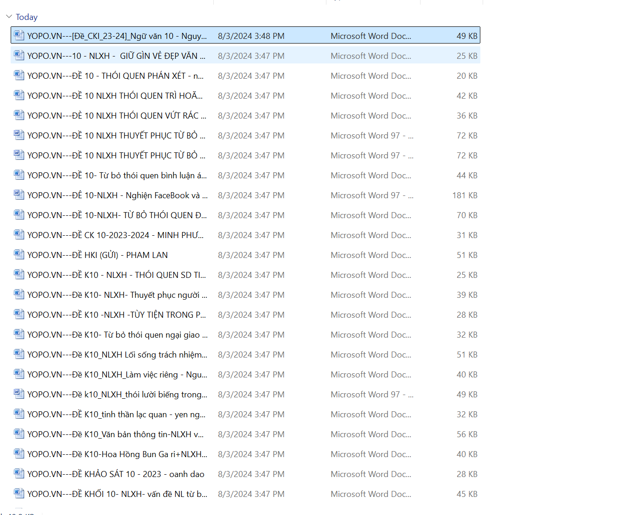Click the 39 KB size cell

[467, 295]
